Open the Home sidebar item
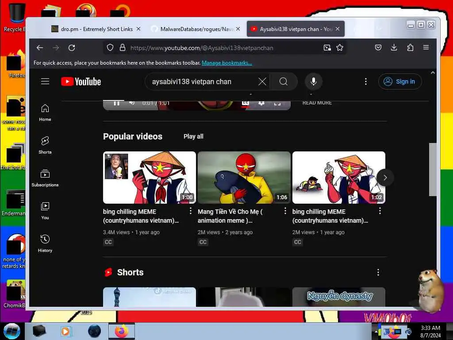The width and height of the screenshot is (453, 340). pos(45,113)
